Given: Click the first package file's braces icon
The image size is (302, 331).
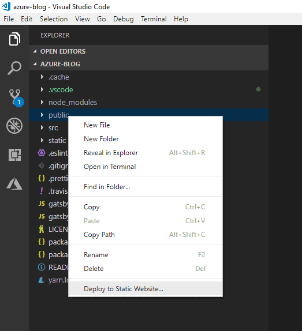Looking at the screenshot, I should (42, 242).
